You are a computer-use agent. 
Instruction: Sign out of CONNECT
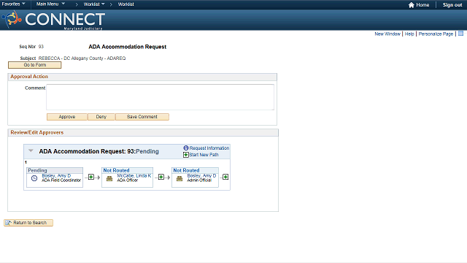(452, 5)
